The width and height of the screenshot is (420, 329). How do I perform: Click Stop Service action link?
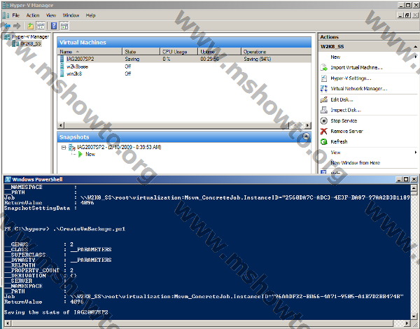tap(344, 121)
